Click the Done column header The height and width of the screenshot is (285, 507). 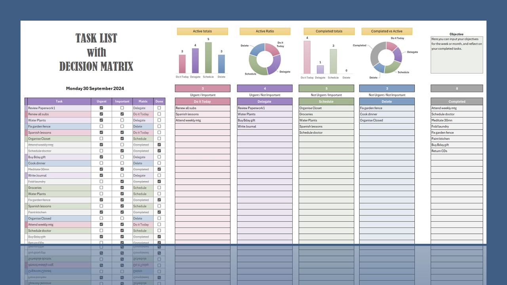click(159, 101)
